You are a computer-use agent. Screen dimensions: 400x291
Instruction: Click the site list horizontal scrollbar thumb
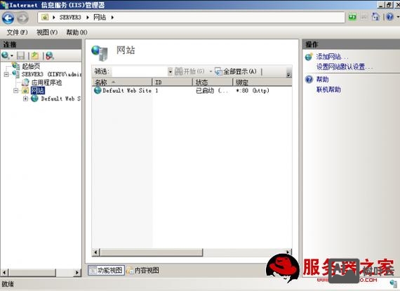tap(152, 252)
